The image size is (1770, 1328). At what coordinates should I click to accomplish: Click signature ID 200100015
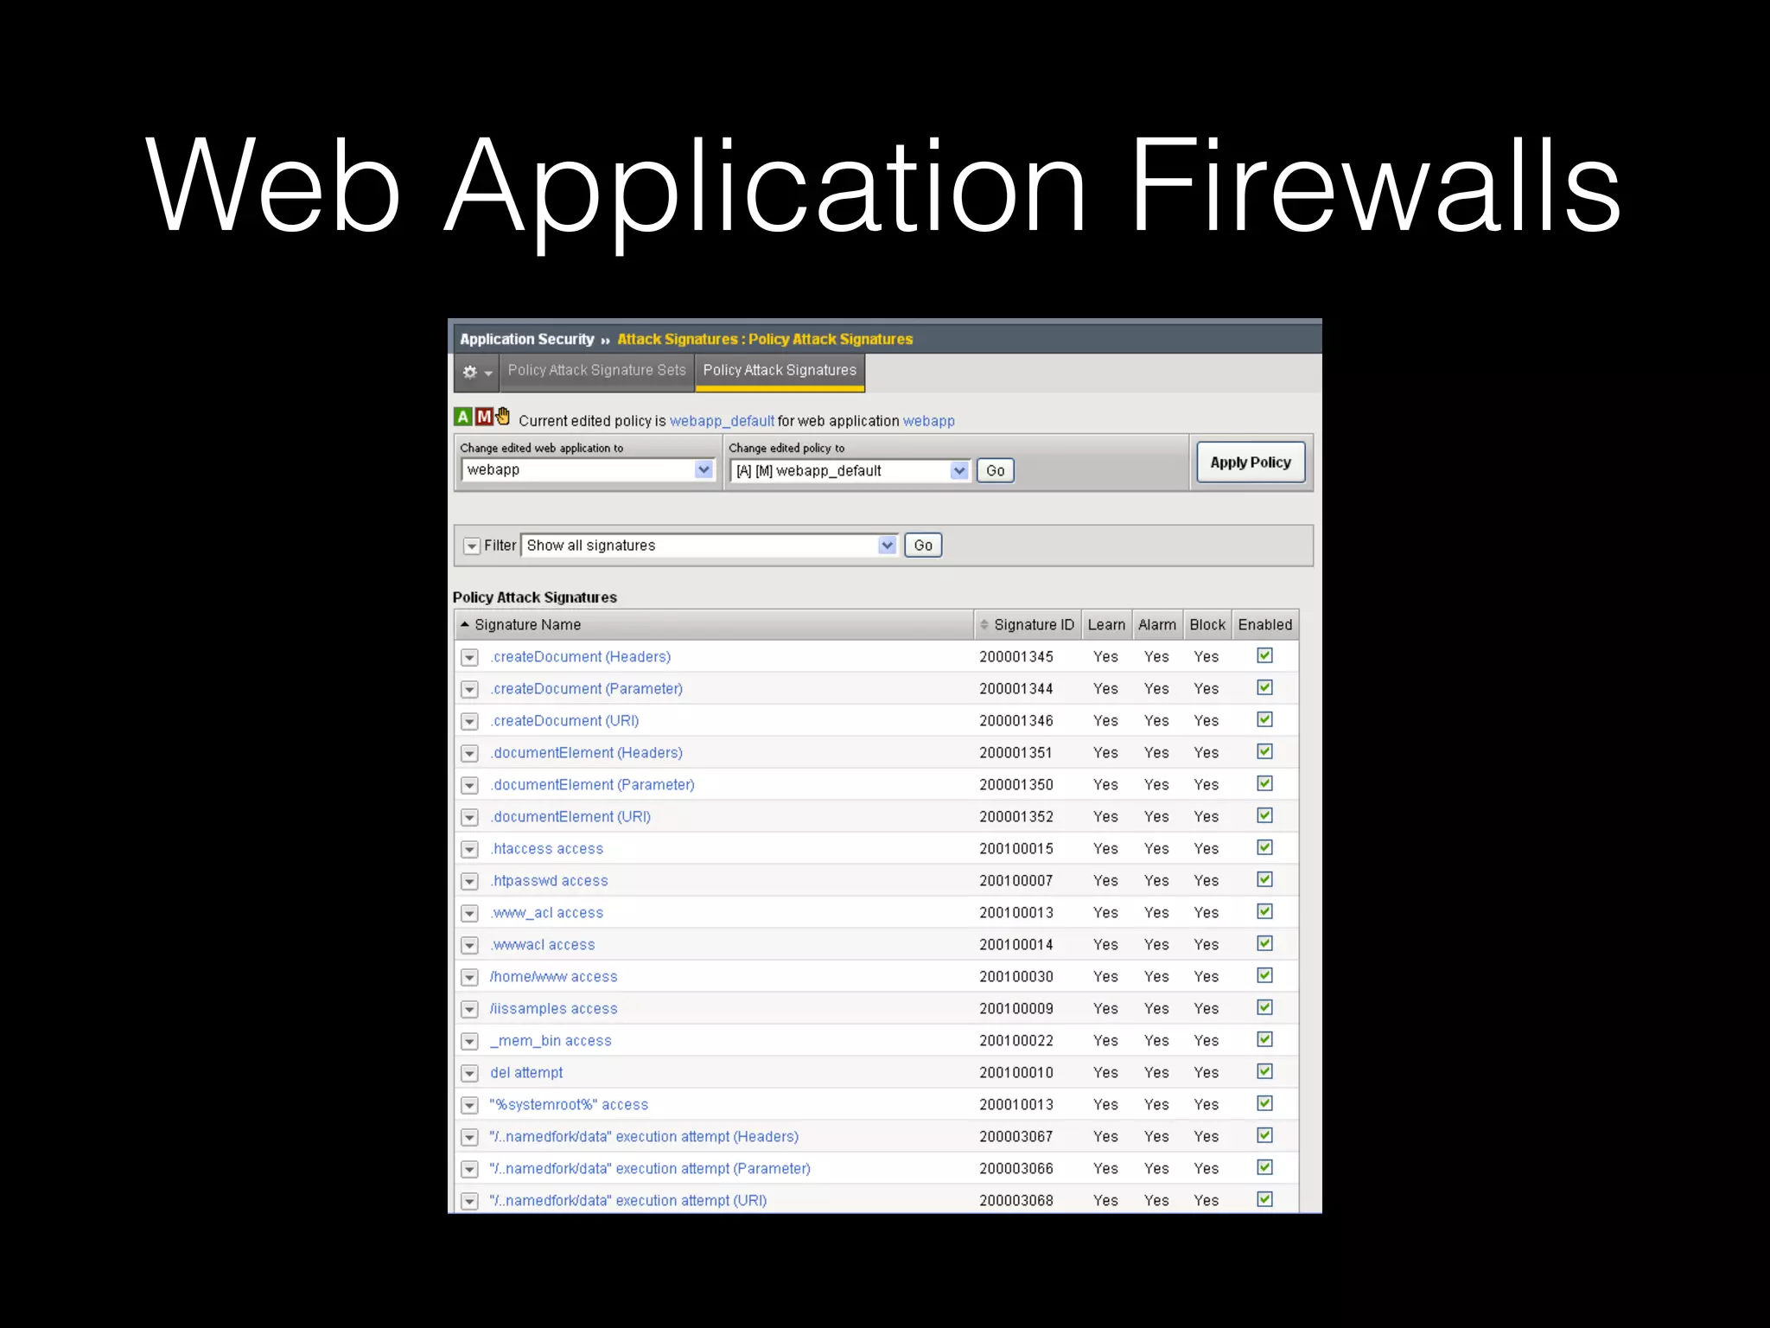pyautogui.click(x=1016, y=849)
